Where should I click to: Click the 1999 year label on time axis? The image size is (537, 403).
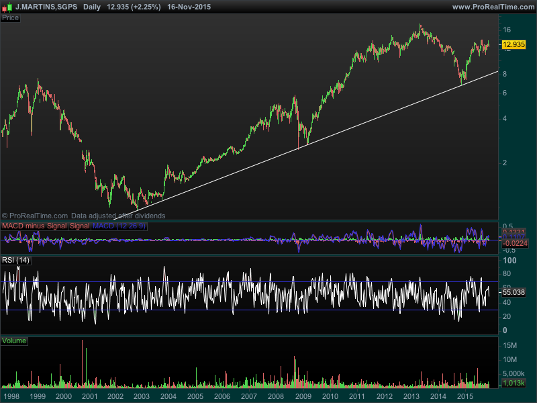tap(38, 396)
